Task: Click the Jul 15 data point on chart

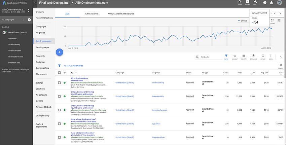Action: pos(271,29)
